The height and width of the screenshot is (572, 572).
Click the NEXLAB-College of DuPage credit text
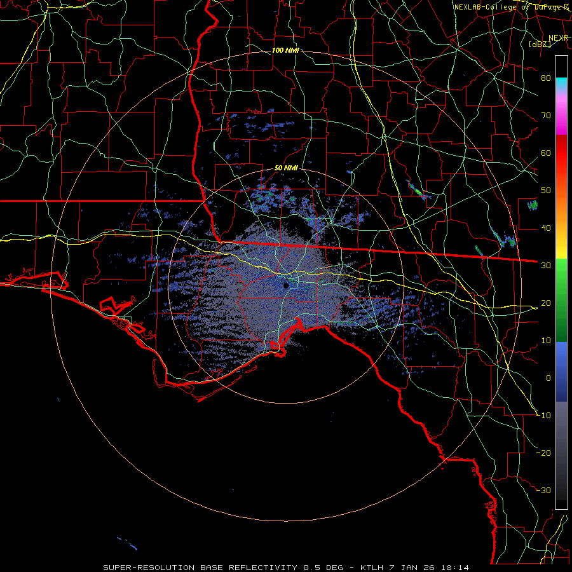coord(512,7)
